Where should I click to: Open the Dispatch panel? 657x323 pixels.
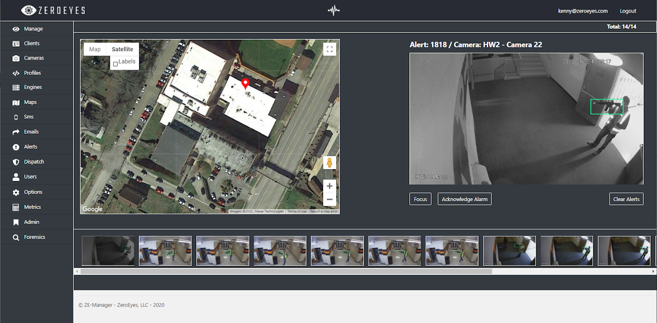34,161
